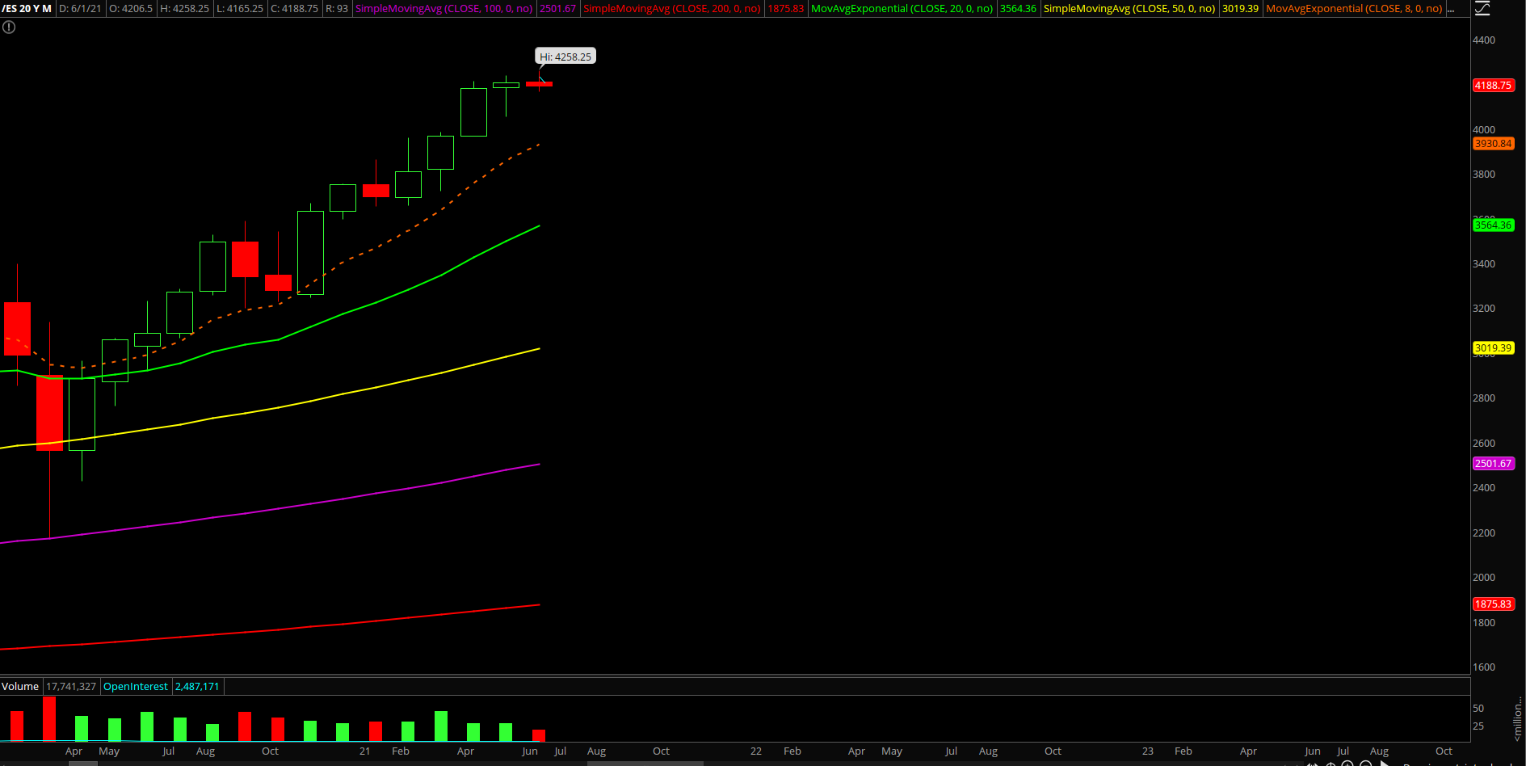
Task: Toggle the MovAvgExponential 8 study
Action: point(1355,9)
